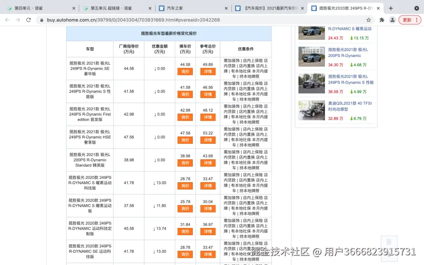Click 详情 for R-Dynamic SE 豪华版

click(x=208, y=71)
